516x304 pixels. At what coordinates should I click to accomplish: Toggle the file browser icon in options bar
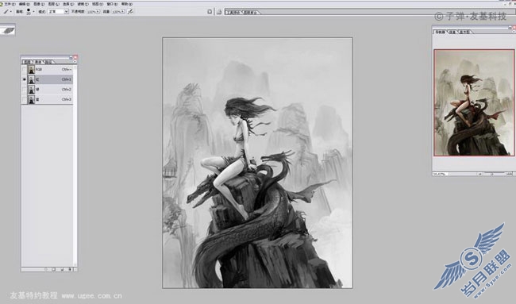[210, 12]
